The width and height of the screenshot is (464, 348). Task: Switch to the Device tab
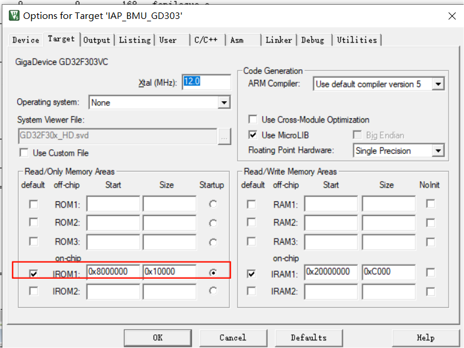coord(25,40)
